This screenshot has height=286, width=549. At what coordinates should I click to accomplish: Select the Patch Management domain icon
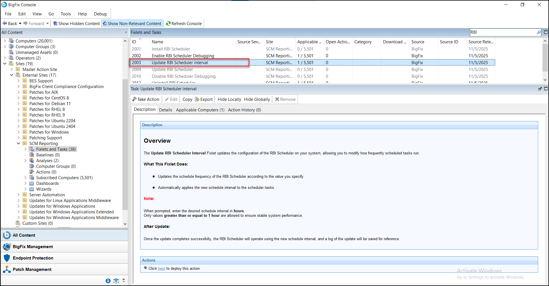[x=7, y=269]
